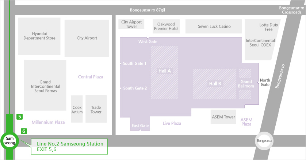Click the Trade Tower building
306x160 pixels.
[x=96, y=109]
